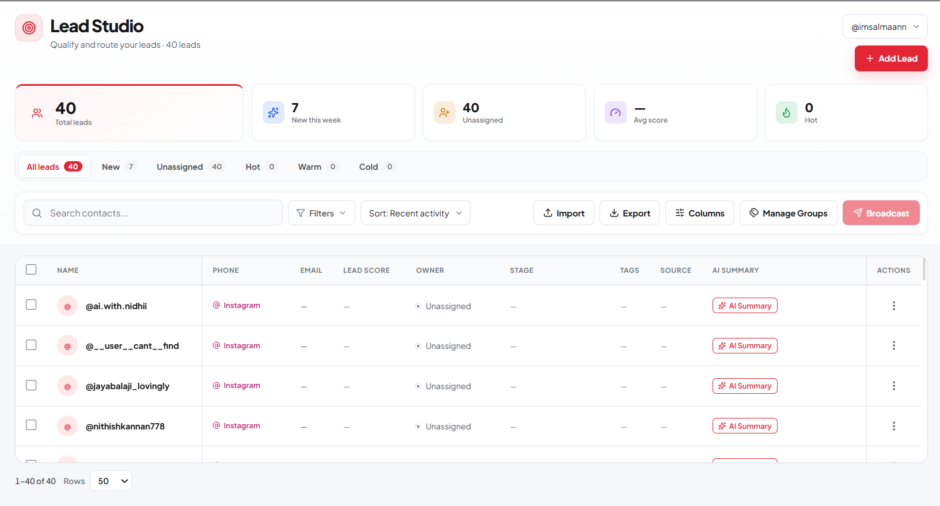Screen dimensions: 940x506
Task: Switch to the All leads tab
Action: click(54, 166)
